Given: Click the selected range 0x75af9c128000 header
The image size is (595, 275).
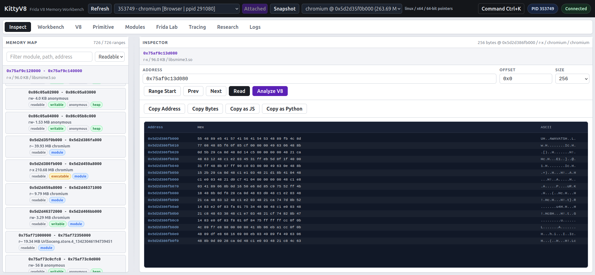Looking at the screenshot, I should point(65,74).
